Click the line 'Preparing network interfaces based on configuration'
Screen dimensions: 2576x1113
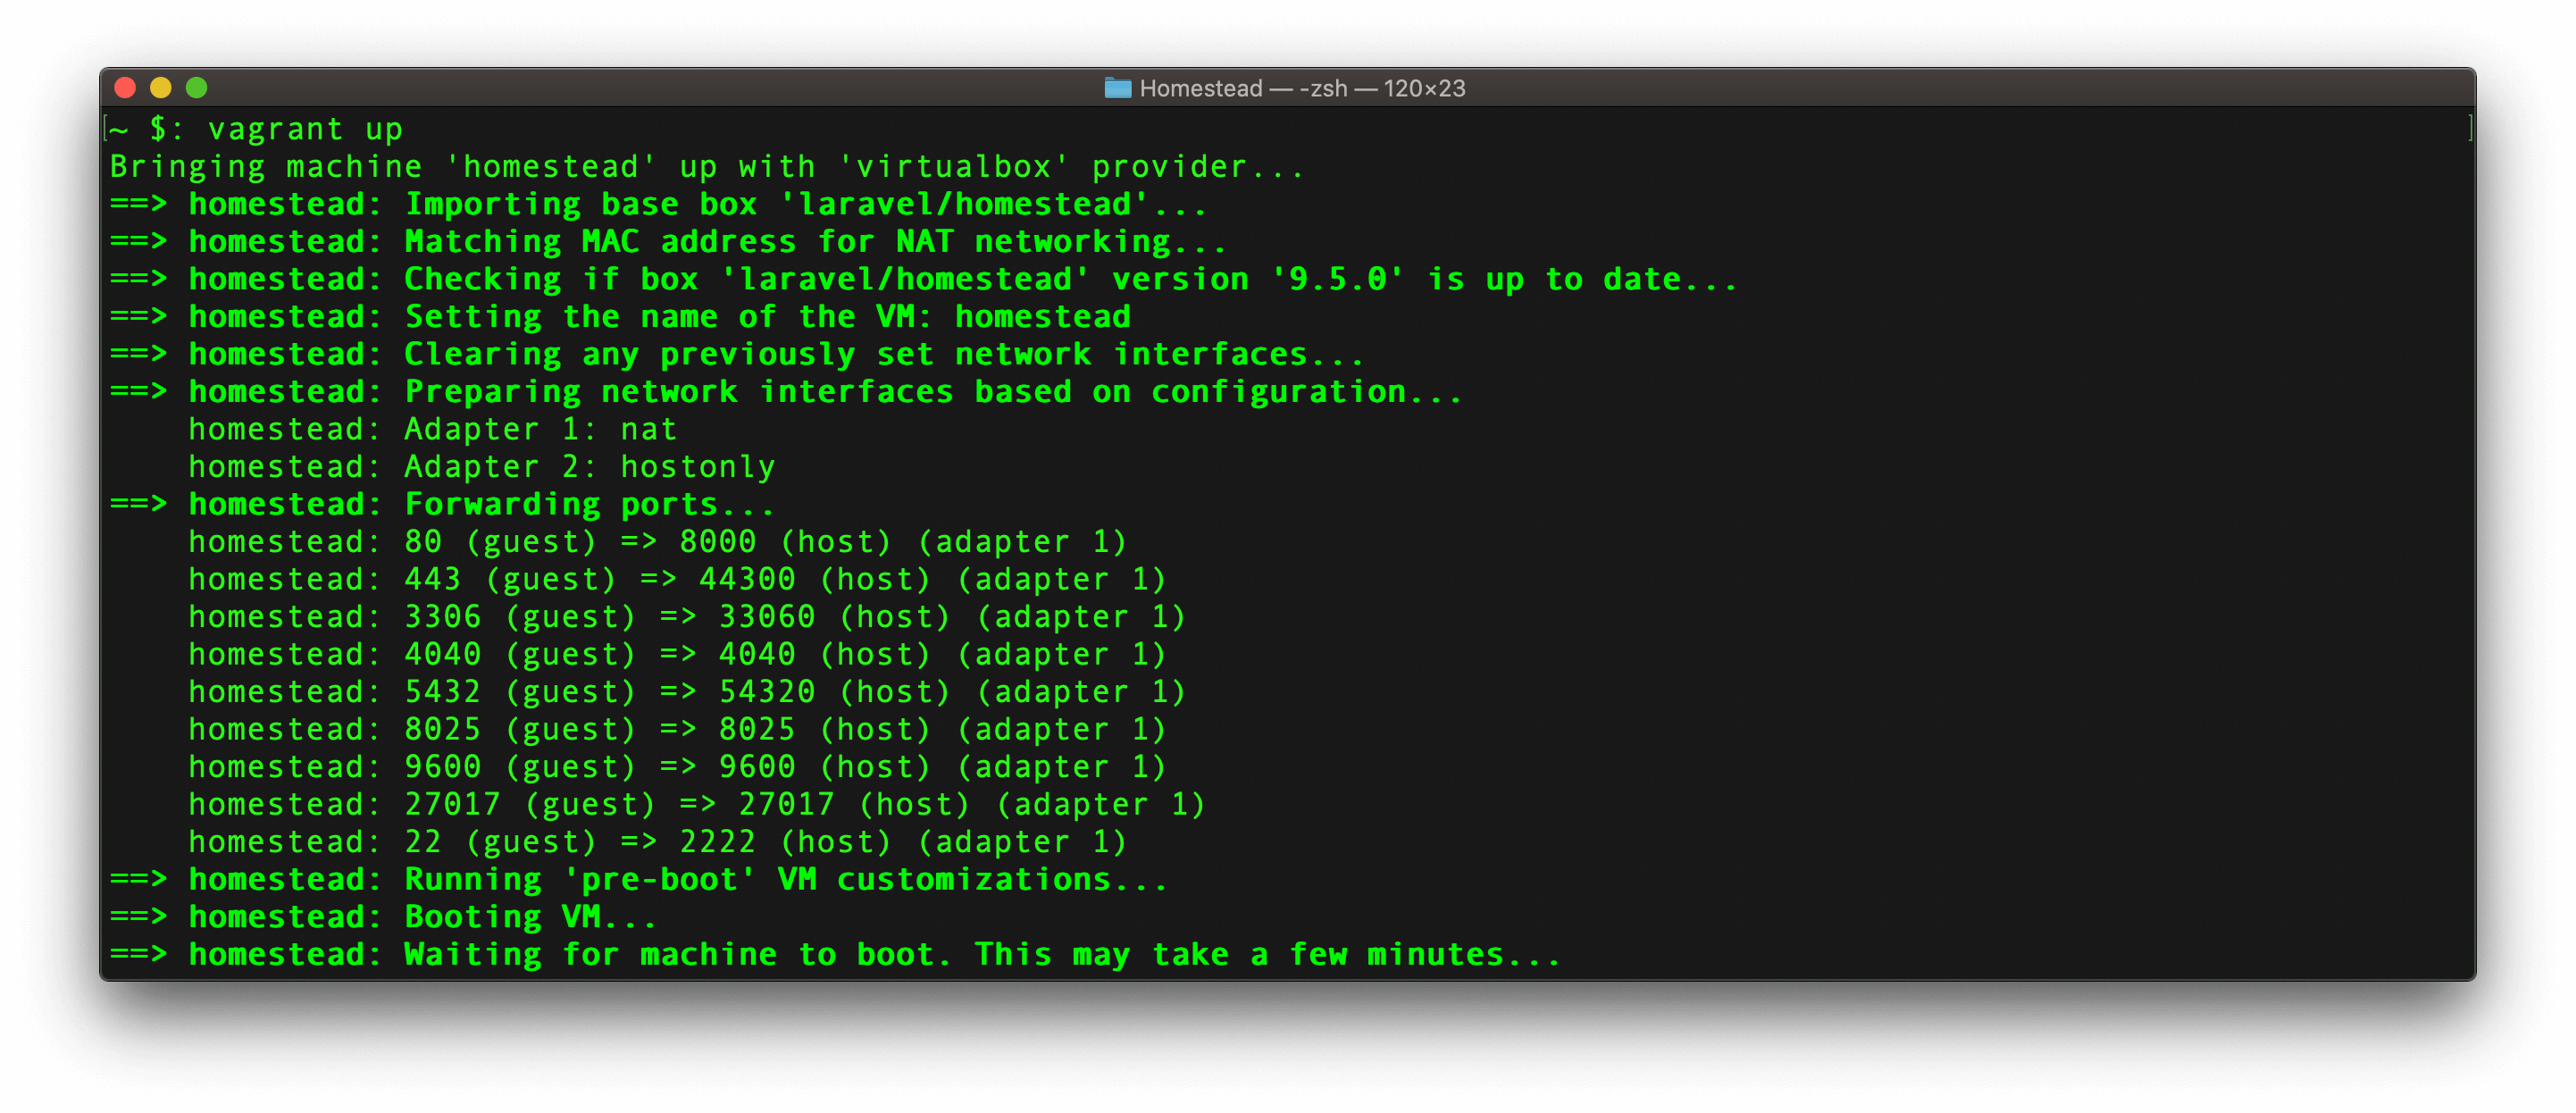[786, 392]
